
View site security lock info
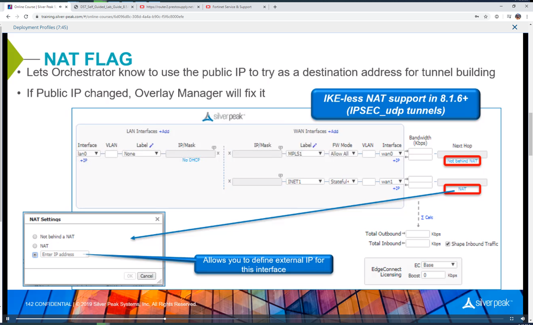tap(37, 17)
